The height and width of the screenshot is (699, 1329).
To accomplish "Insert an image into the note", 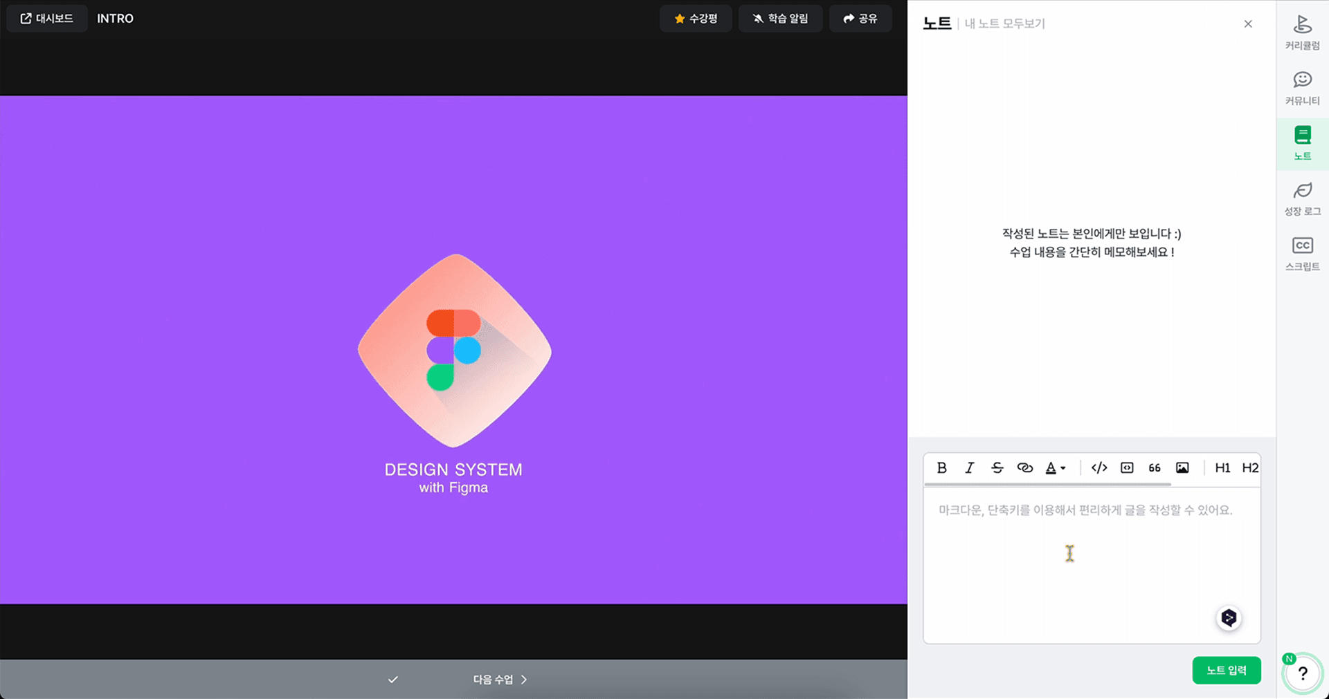I will tap(1182, 468).
